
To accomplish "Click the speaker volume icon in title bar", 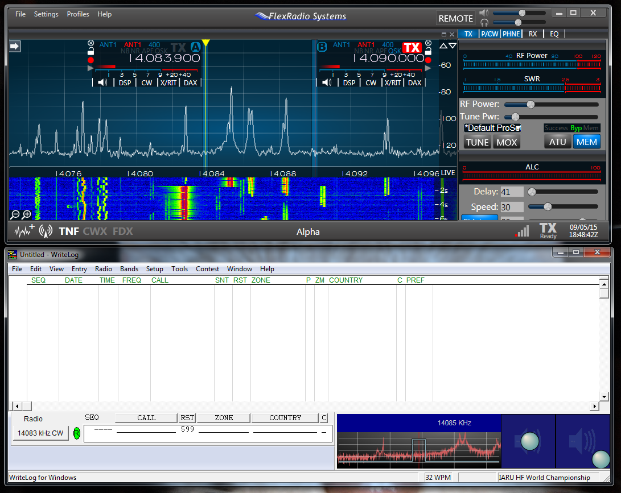I will (x=484, y=13).
